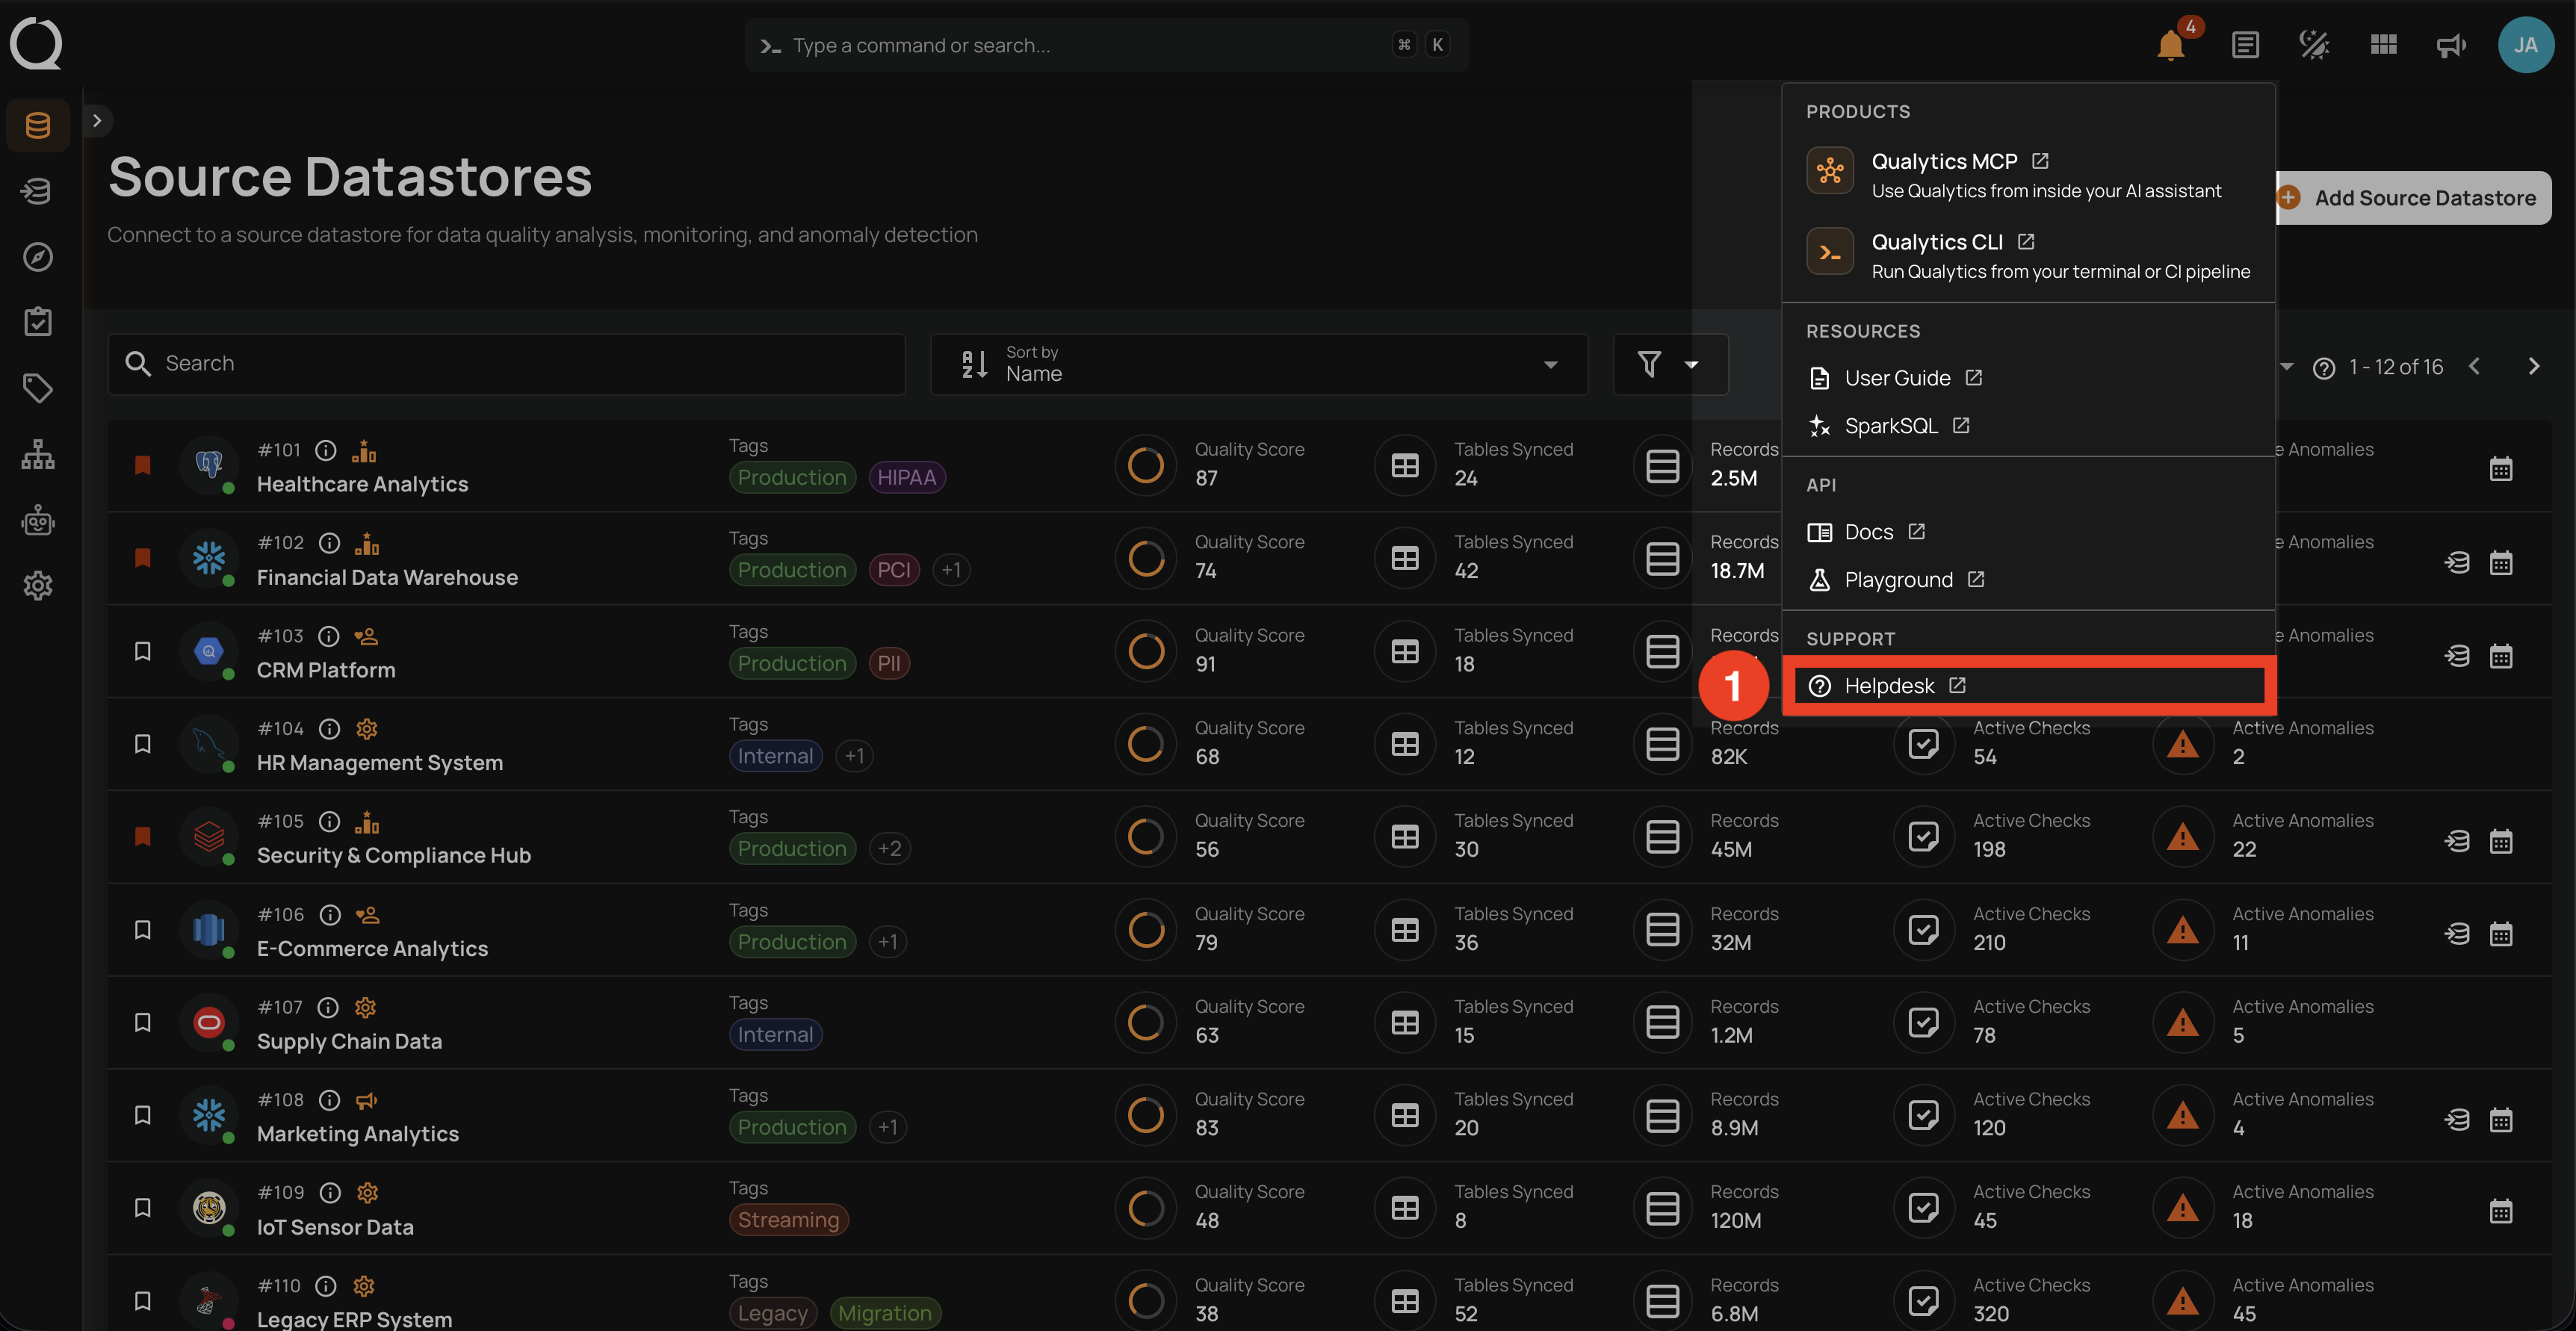Screen dimensions: 2576x1331
Task: Focus the datastore Search field
Action: coord(506,364)
